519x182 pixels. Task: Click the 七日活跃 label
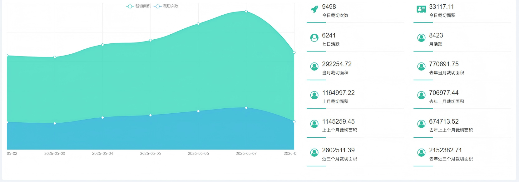331,44
